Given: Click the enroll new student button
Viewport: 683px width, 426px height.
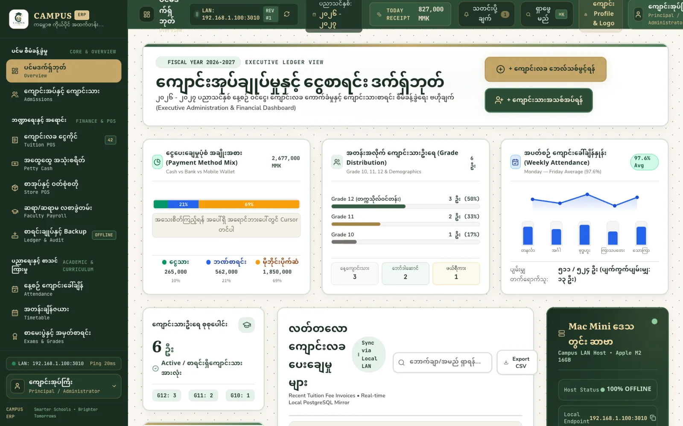Looking at the screenshot, I should point(539,100).
